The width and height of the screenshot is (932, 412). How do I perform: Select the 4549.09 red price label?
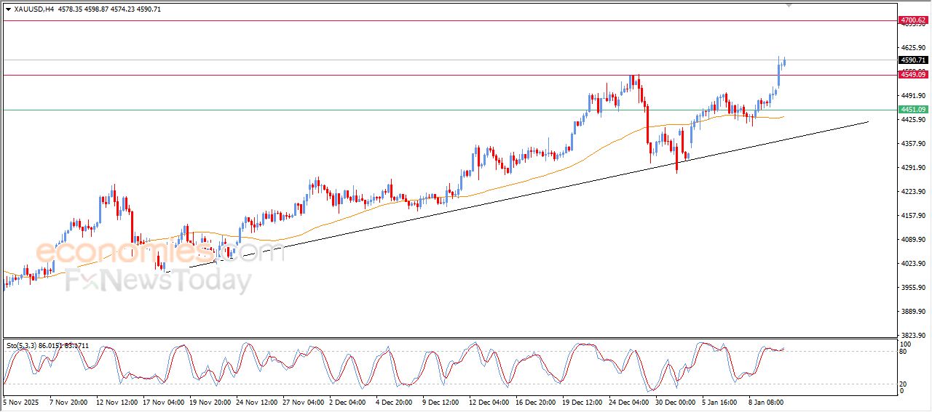pos(912,75)
